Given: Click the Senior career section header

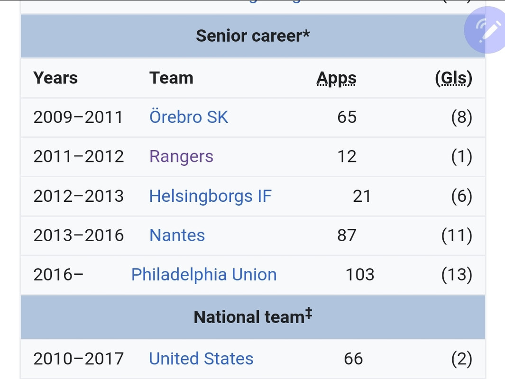Looking at the screenshot, I should (x=253, y=36).
